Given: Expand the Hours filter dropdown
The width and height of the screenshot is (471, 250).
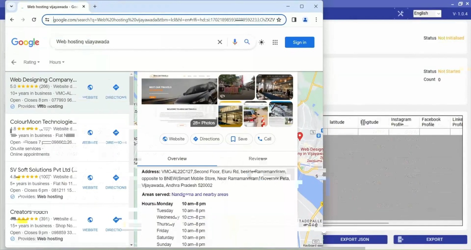Looking at the screenshot, I should 57,62.
